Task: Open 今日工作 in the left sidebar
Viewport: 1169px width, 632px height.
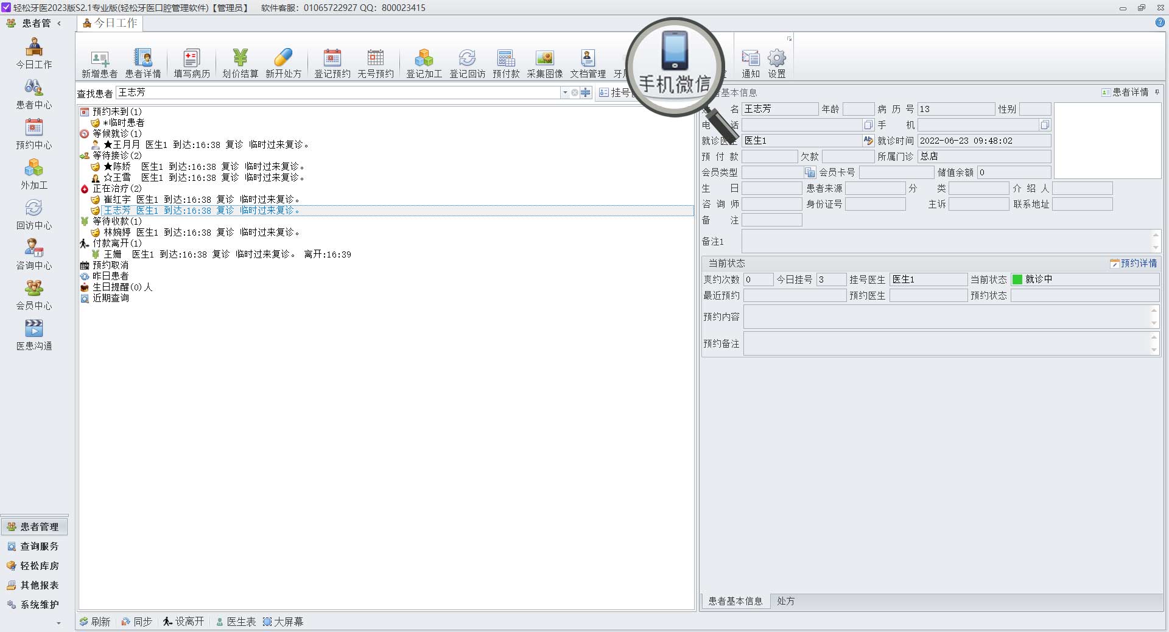Action: click(x=34, y=54)
